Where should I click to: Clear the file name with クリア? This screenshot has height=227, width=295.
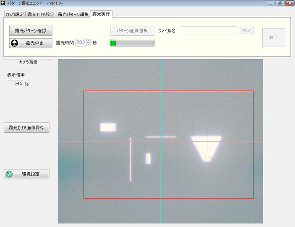point(246,31)
